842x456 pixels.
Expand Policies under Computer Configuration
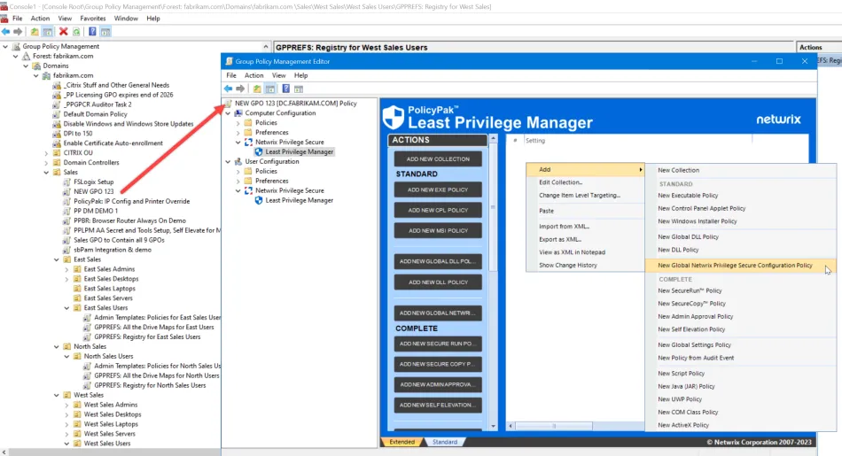click(x=238, y=123)
